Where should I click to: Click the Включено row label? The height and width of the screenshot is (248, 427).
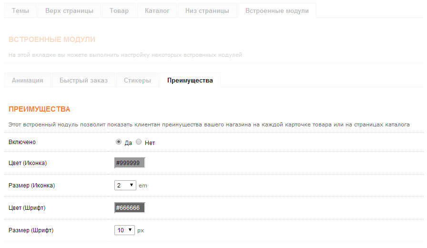click(x=22, y=142)
